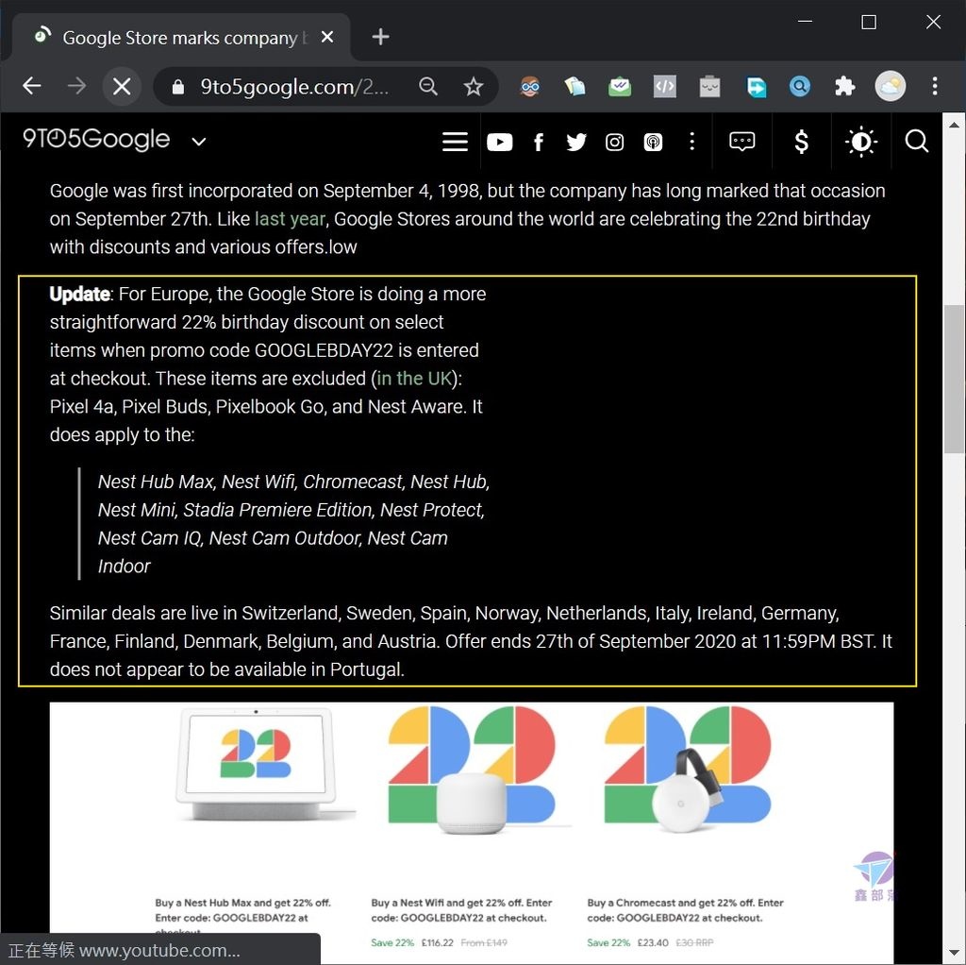Click the scrollbar down arrow
This screenshot has height=965, width=966.
click(954, 954)
